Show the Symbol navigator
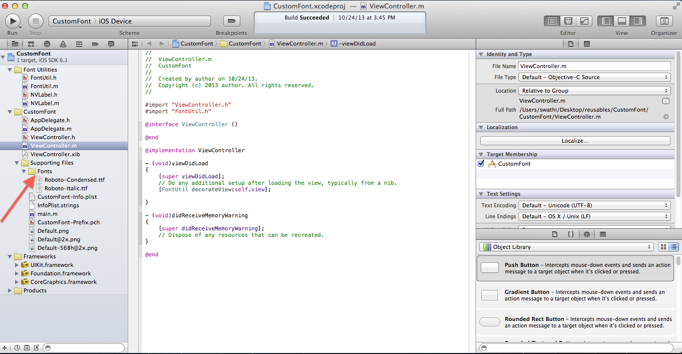This screenshot has width=682, height=354. click(31, 44)
